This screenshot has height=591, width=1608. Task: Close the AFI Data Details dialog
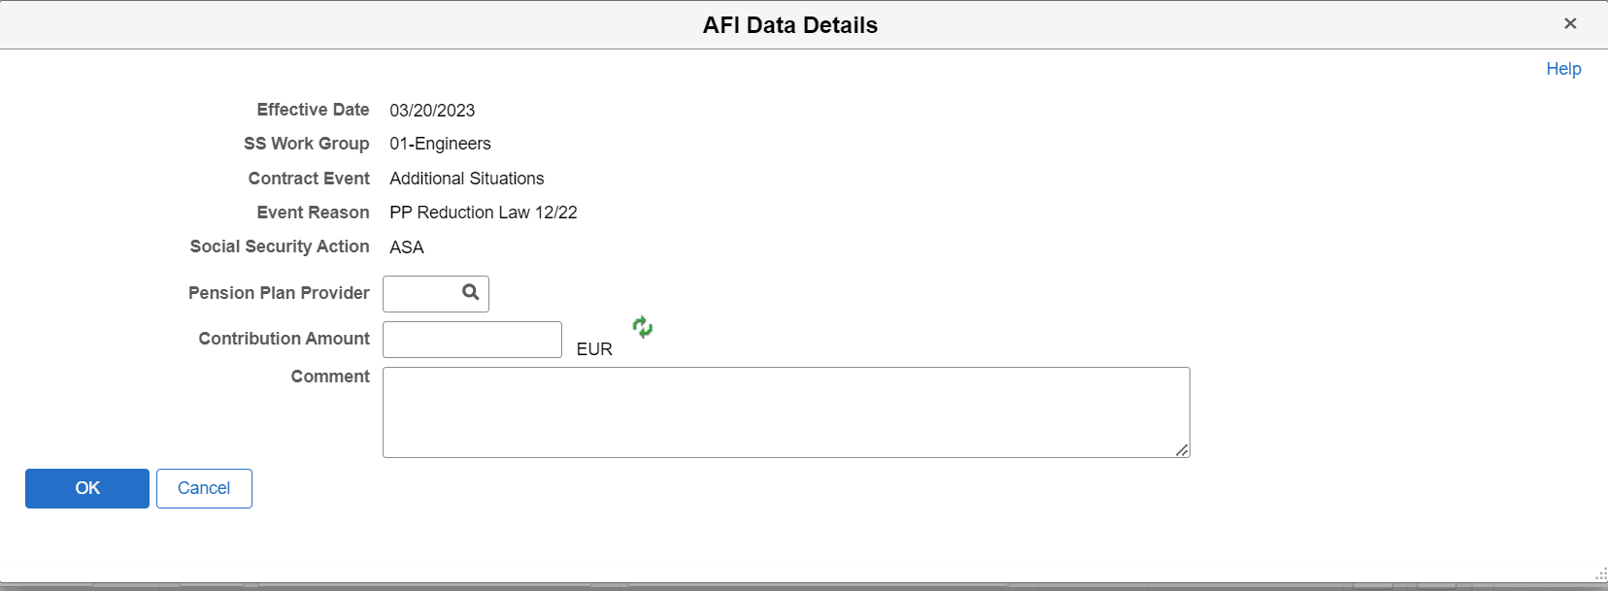[x=1571, y=22]
